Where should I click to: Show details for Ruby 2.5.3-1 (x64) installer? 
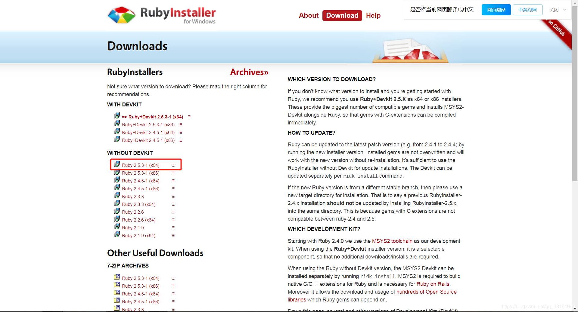pyautogui.click(x=173, y=165)
